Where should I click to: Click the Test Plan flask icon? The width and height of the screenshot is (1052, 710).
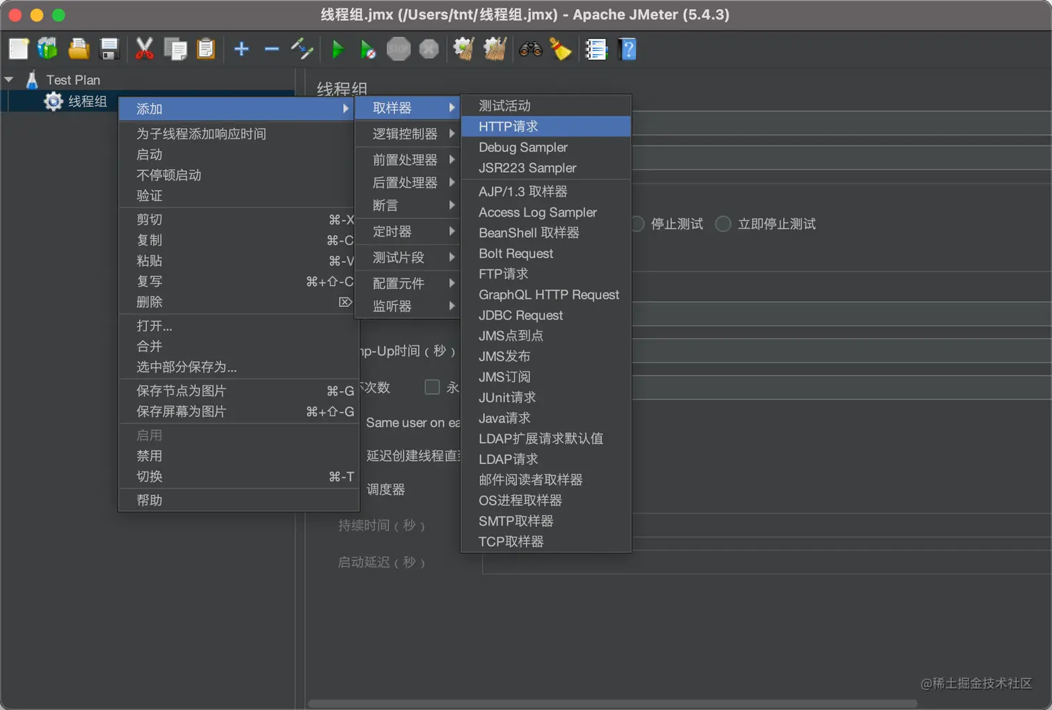(32, 79)
